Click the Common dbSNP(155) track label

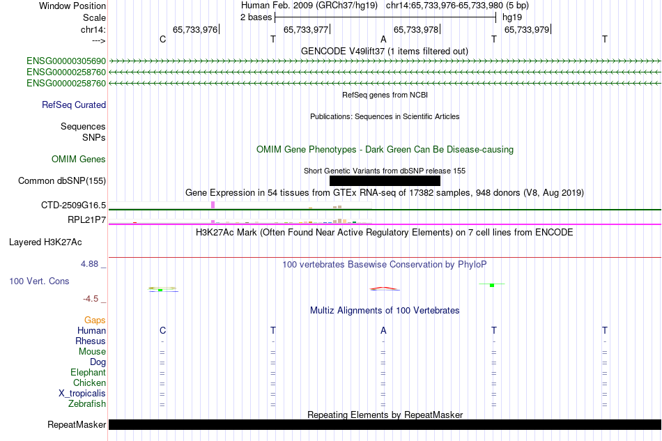(x=61, y=180)
